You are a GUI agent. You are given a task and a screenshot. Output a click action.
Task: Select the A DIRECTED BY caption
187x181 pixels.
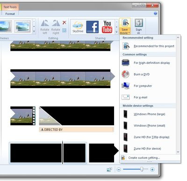pyautogui.click(x=77, y=129)
